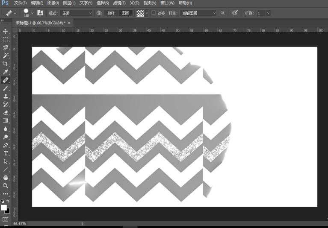Choose the Crop tool
This screenshot has height=228, width=328.
point(6,64)
